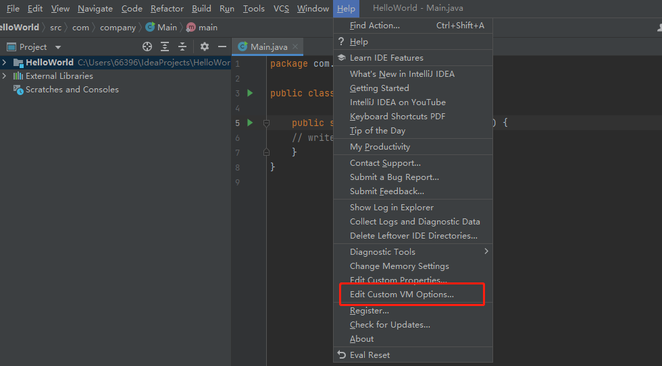This screenshot has height=366, width=662.
Task: Select Collect Logs and Diagnostic Data
Action: pyautogui.click(x=413, y=222)
